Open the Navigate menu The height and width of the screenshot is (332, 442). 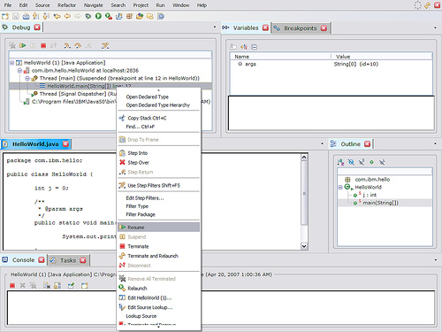93,5
